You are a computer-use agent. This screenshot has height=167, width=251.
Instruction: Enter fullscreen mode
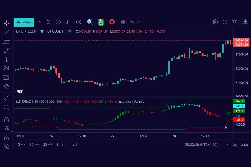pyautogui.click(x=225, y=22)
